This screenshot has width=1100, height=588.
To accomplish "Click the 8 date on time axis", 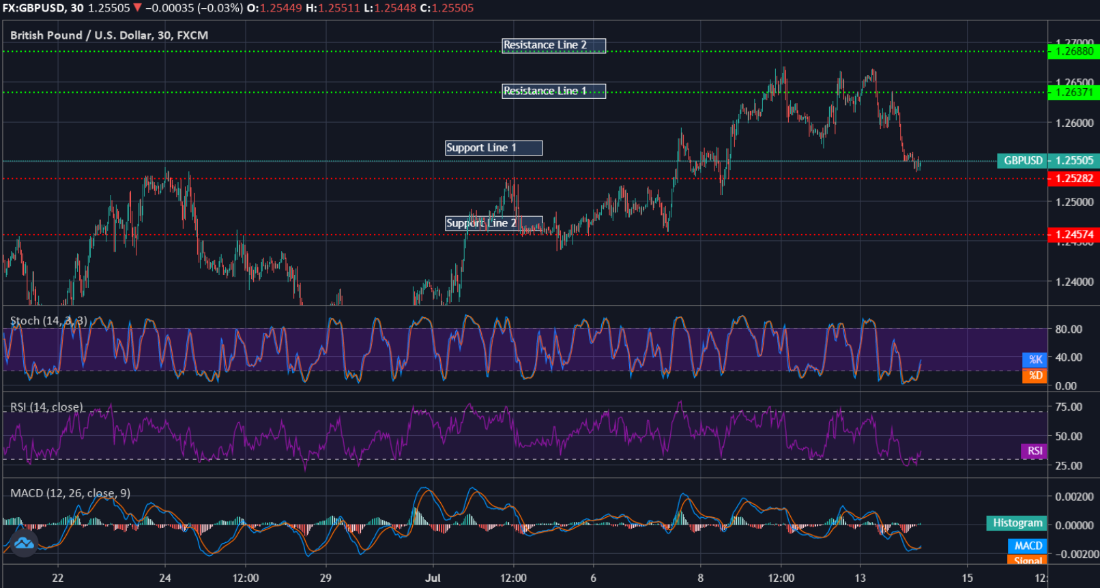I will (x=701, y=578).
